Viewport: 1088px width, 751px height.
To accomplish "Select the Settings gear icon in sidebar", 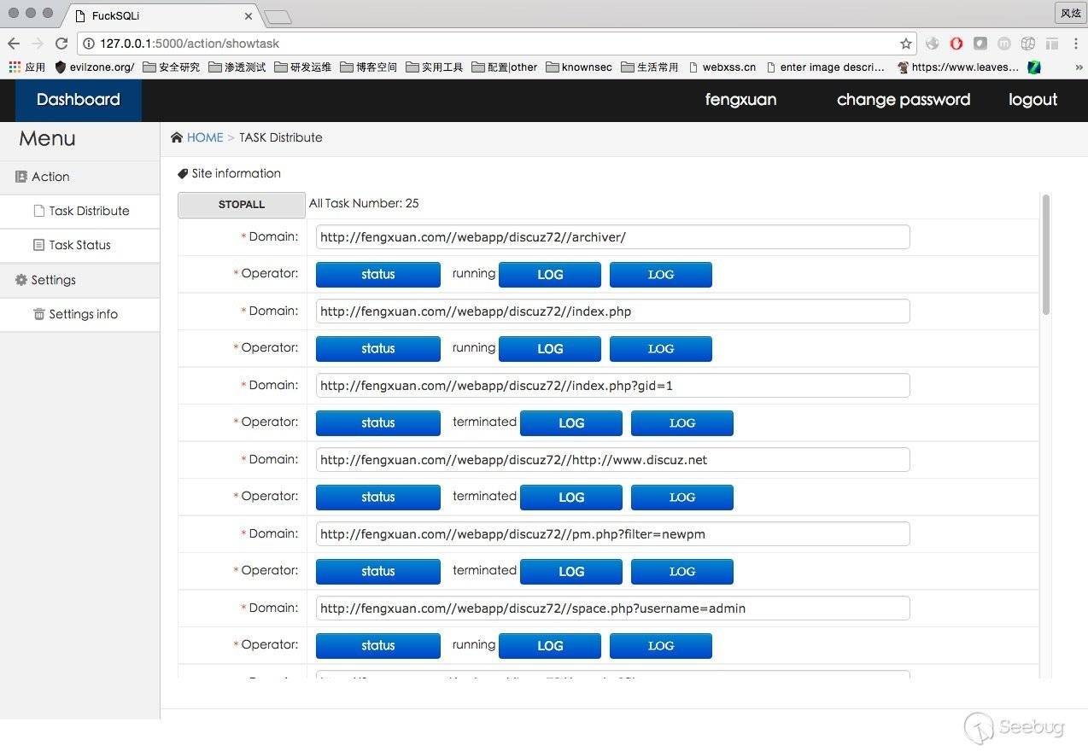I will click(x=20, y=280).
